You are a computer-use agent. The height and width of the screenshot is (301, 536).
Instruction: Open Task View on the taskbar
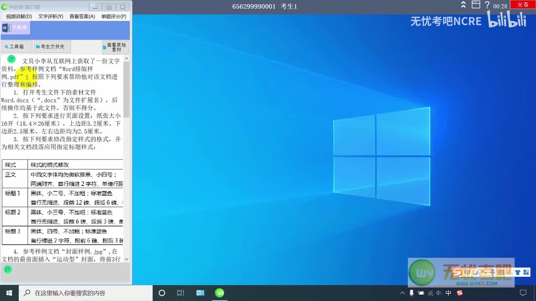pyautogui.click(x=180, y=293)
